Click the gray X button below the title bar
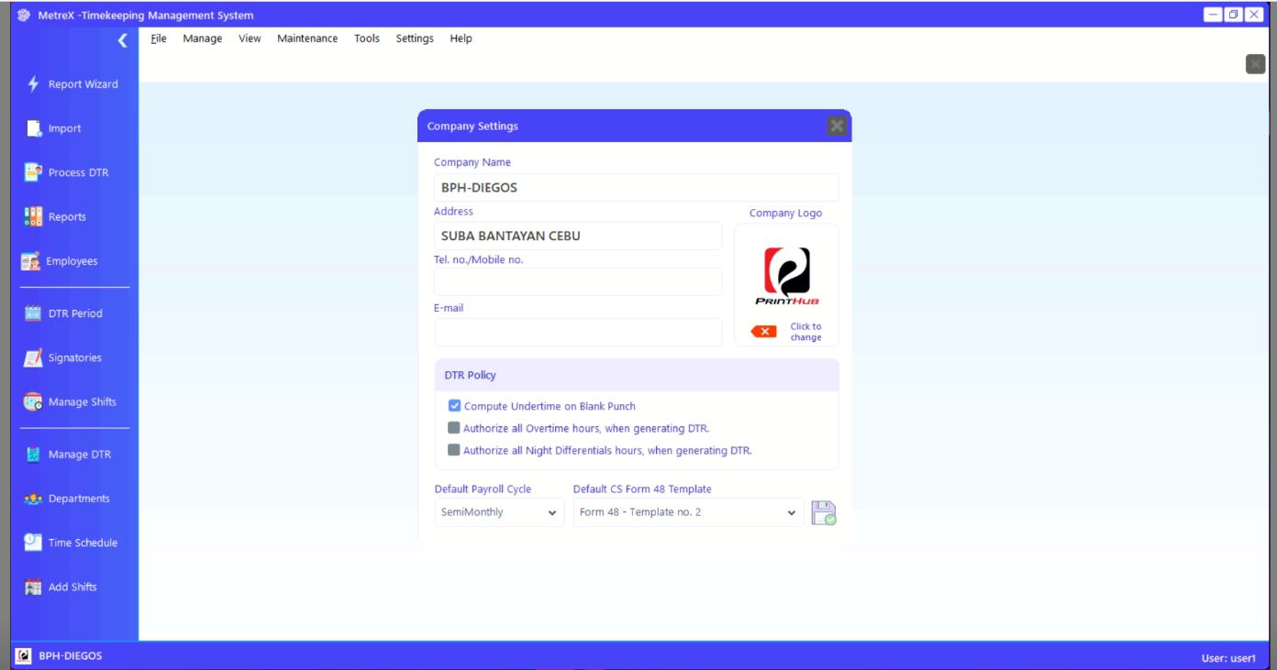Screen dimensions: 1277x670 click(1255, 63)
